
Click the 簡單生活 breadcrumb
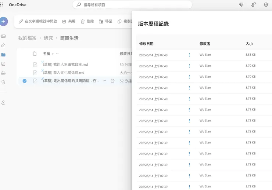tap(69, 38)
